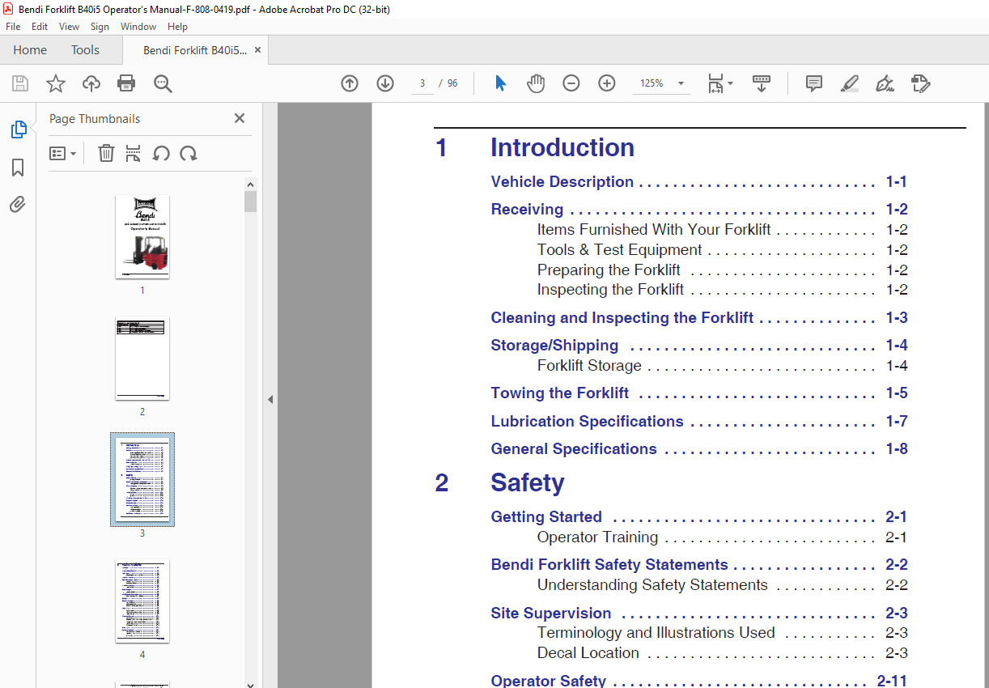Rotate page clockwise
989x688 pixels.
pyautogui.click(x=189, y=153)
